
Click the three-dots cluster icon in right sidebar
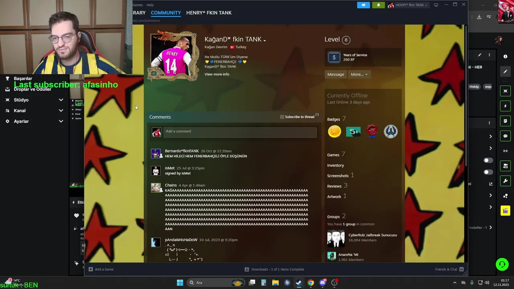click(505, 196)
